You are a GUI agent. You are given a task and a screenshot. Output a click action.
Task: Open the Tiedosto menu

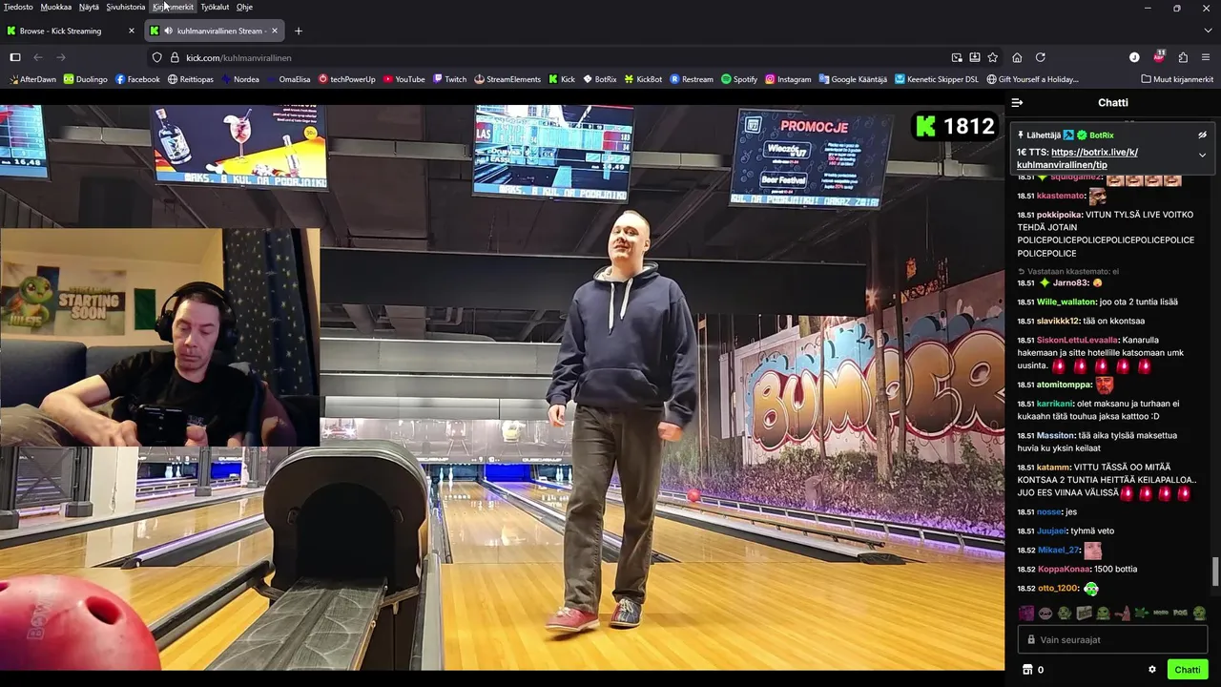coord(18,7)
